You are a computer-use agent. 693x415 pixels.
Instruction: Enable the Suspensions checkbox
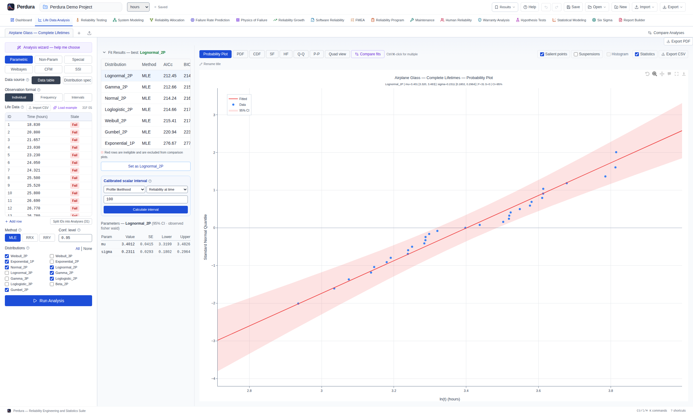click(x=576, y=54)
